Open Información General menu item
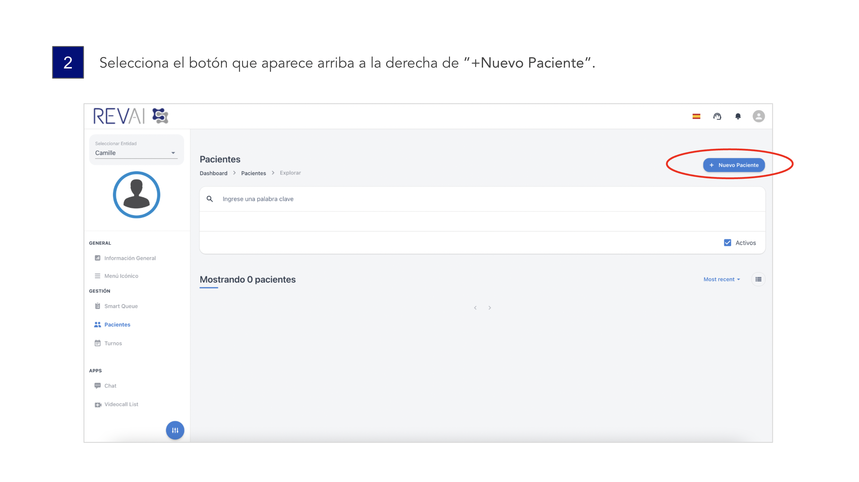 (130, 258)
